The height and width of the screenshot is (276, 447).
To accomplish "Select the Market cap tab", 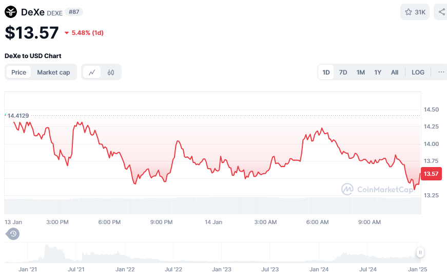I will click(x=53, y=72).
